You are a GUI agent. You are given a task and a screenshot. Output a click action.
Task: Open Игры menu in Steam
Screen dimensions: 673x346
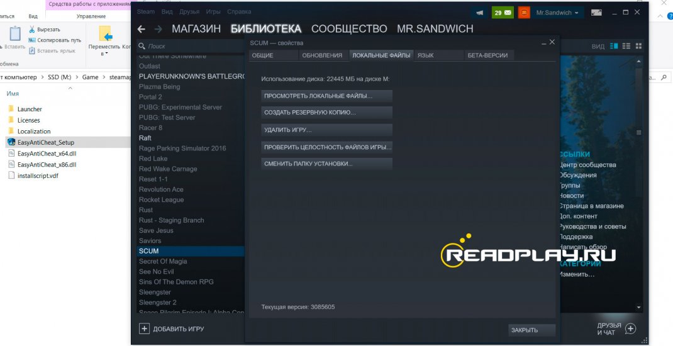point(213,11)
